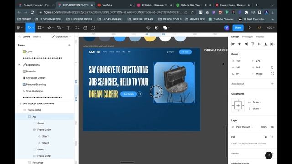Click Align horizontal centers icon
The width and height of the screenshot is (292, 164).
240,44
